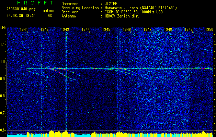Click the 0.8 kHz frequency label

[3, 96]
